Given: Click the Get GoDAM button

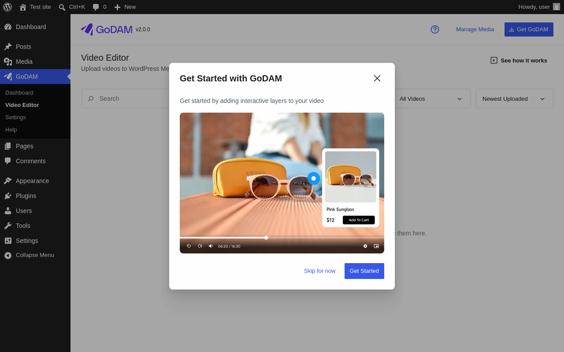Looking at the screenshot, I should point(529,29).
